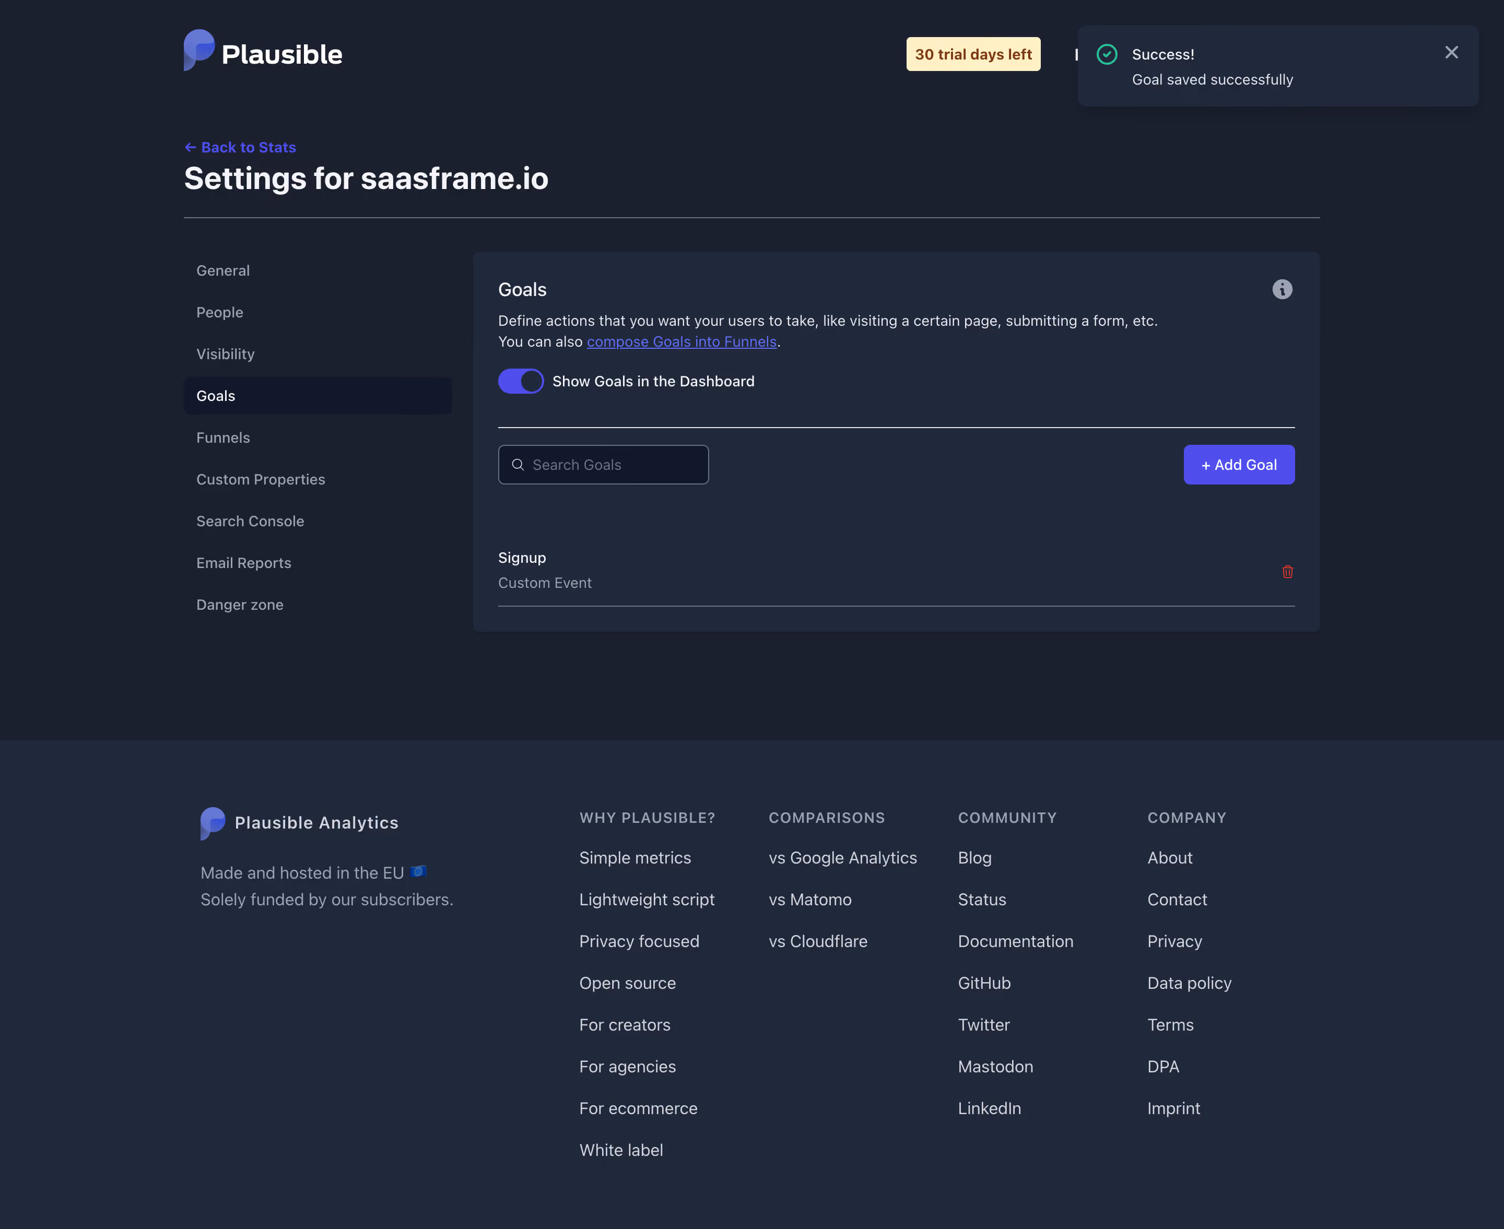
Task: Open For ecommerce footer link
Action: 638,1108
